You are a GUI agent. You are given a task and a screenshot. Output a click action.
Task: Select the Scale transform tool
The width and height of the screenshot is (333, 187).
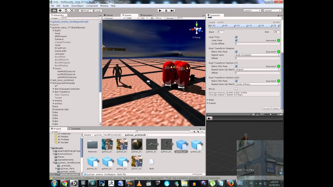[72, 11]
